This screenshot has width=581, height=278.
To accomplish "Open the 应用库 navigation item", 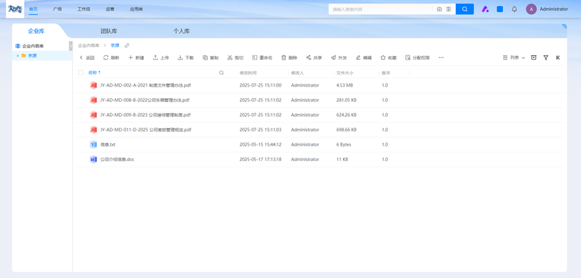I will tap(137, 9).
